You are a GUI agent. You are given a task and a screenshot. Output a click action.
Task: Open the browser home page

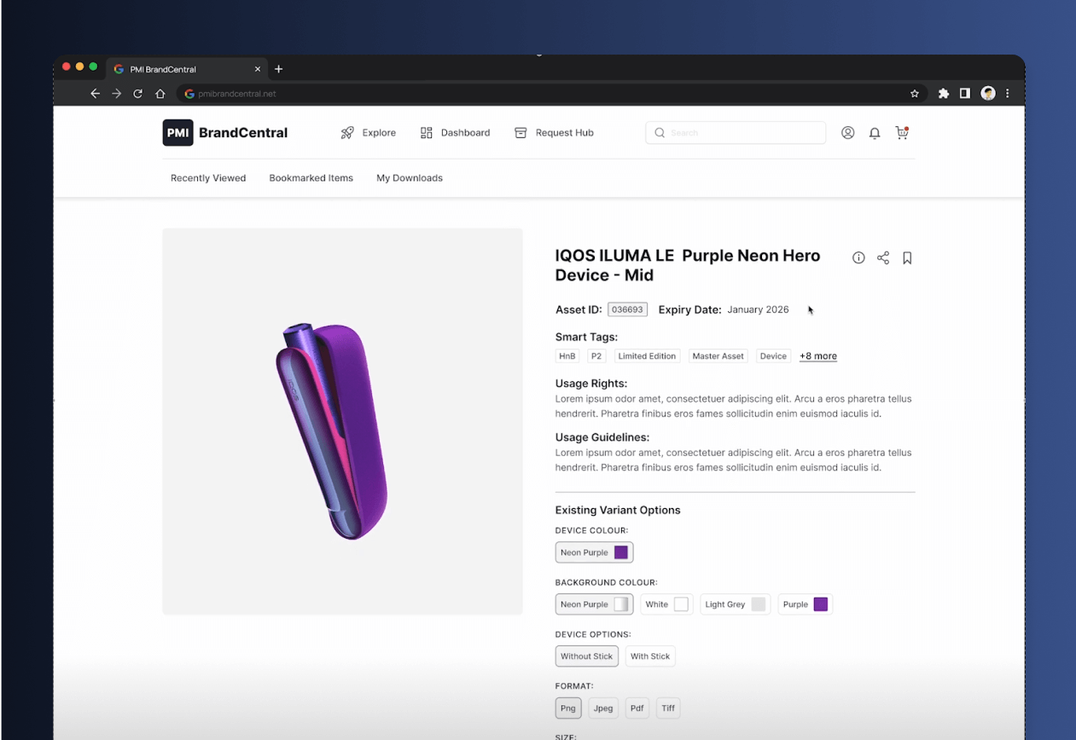160,94
